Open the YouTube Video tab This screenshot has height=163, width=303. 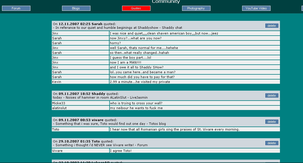(256, 8)
